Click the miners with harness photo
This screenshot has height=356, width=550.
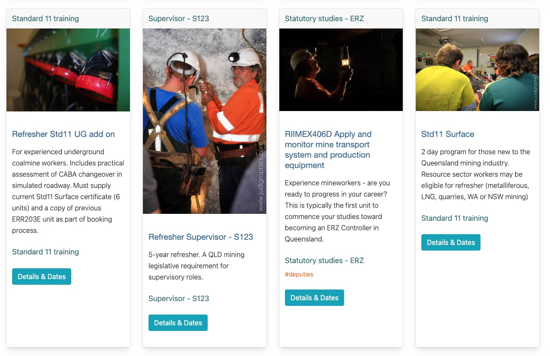(x=205, y=121)
